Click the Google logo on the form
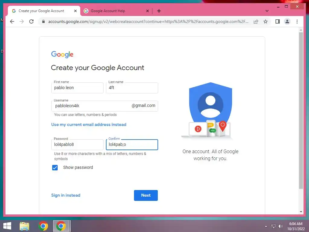309x232 pixels. 62,54
